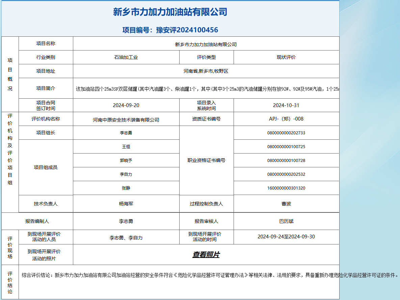
Task: Select certificate number 0800000000202733
Action: click(x=286, y=133)
